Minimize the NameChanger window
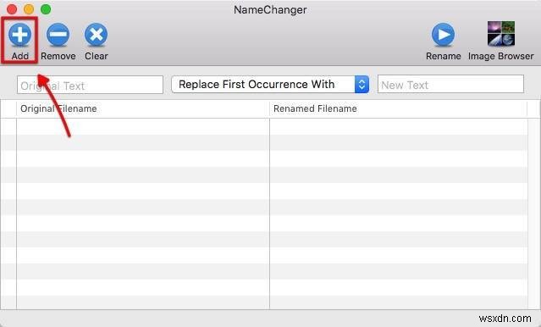 [x=29, y=9]
